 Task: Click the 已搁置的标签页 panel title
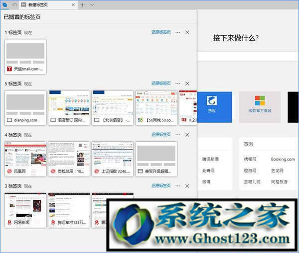(22, 17)
